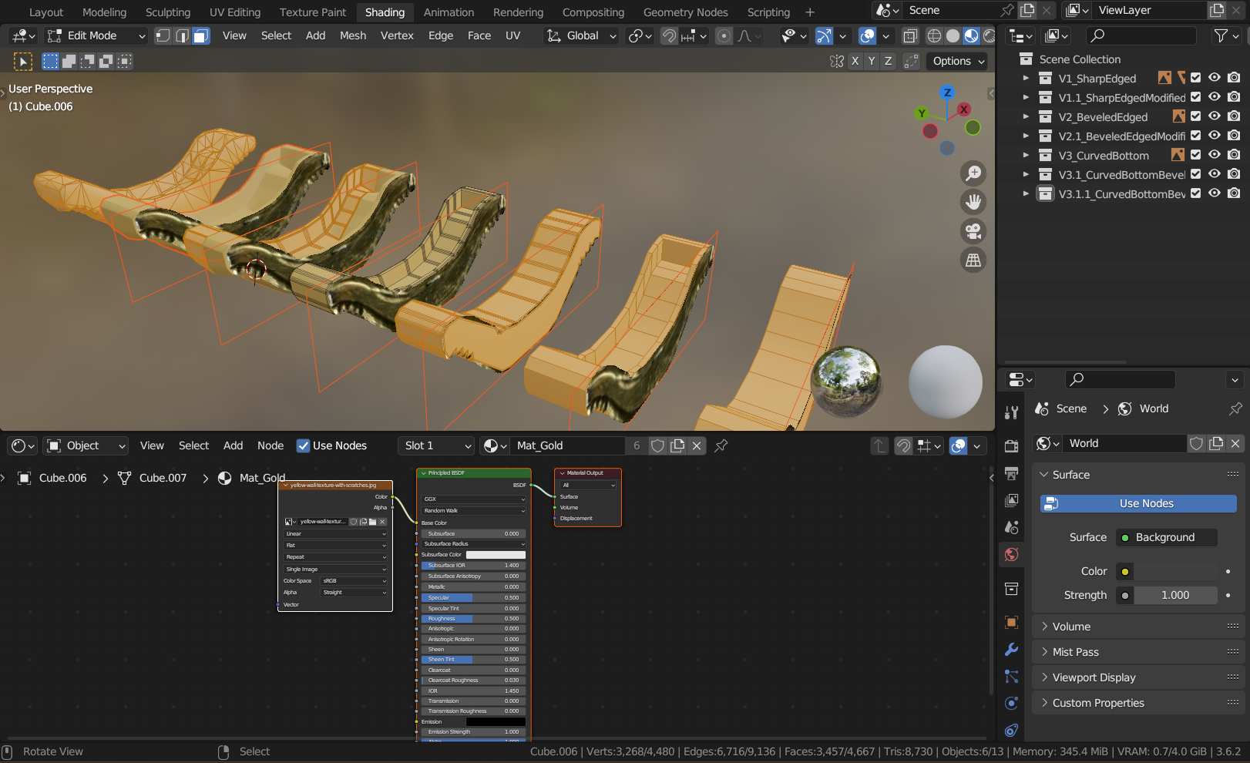This screenshot has height=763, width=1250.
Task: Open the Render properties tab
Action: 1012,446
